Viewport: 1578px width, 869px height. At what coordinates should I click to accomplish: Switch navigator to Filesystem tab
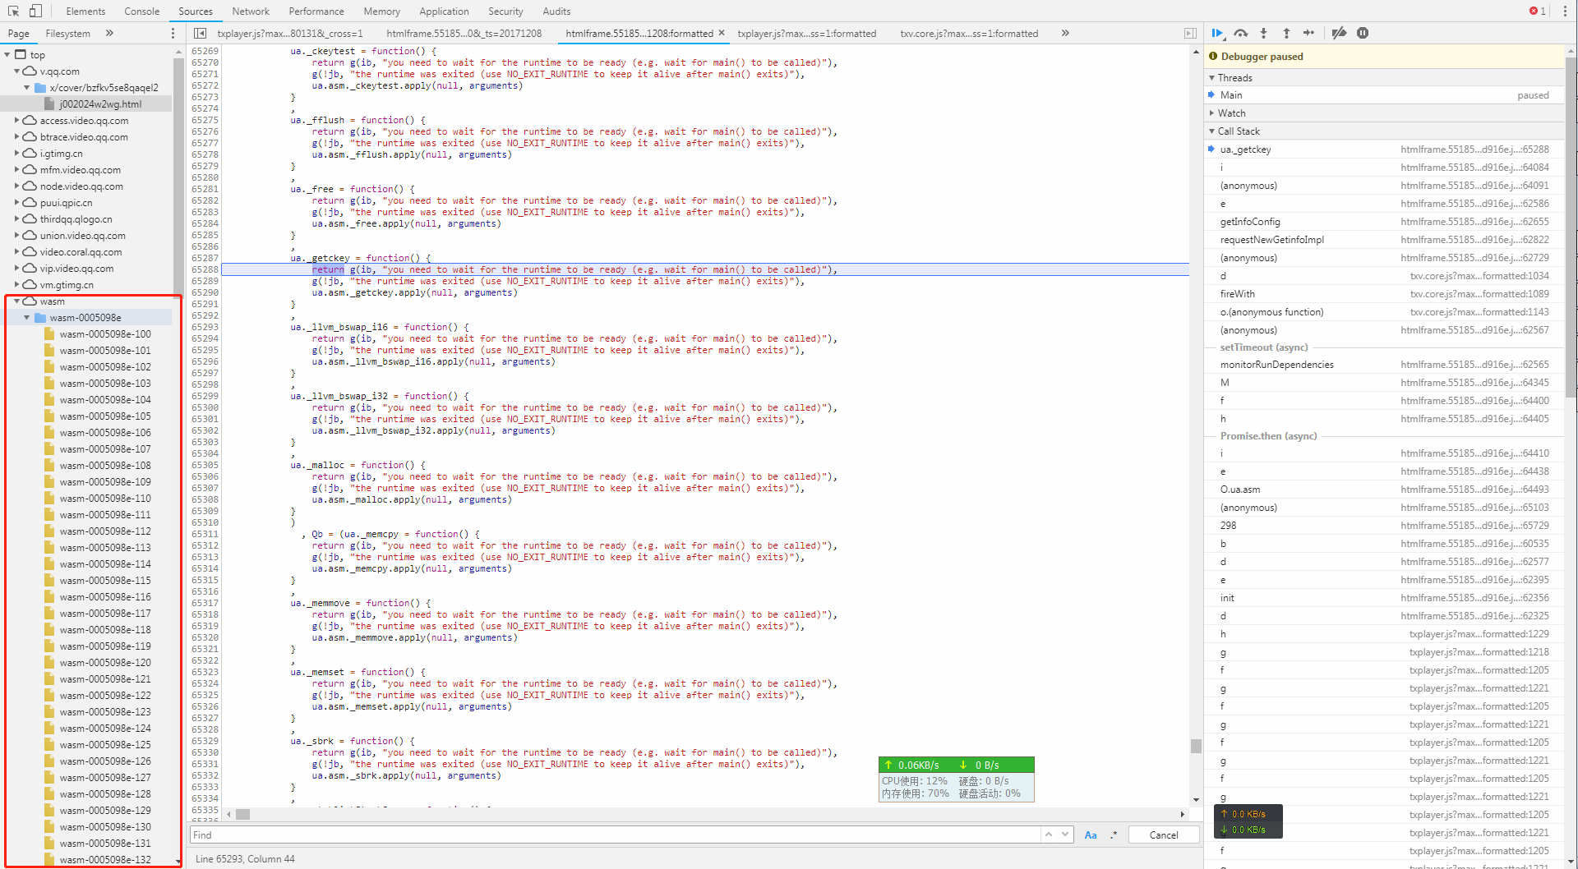67,33
